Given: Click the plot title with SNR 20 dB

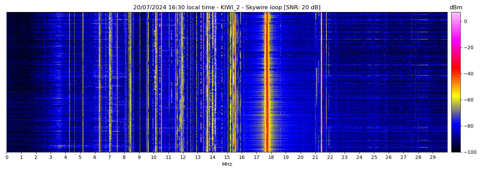Looking at the screenshot, I should (x=227, y=8).
